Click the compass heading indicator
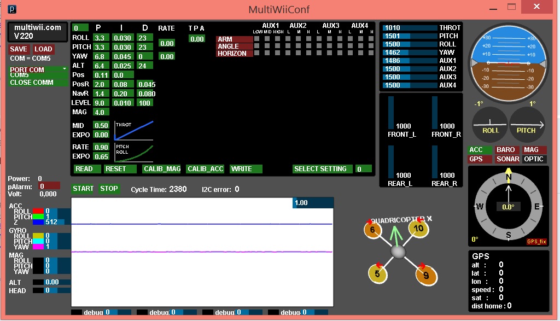Screen dimensions: 560x321 tap(508, 206)
